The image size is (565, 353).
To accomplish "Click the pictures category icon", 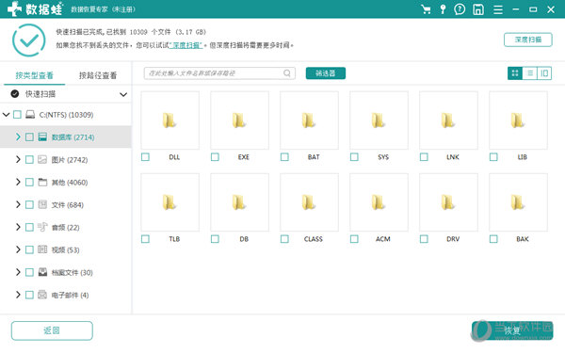I will (42, 160).
